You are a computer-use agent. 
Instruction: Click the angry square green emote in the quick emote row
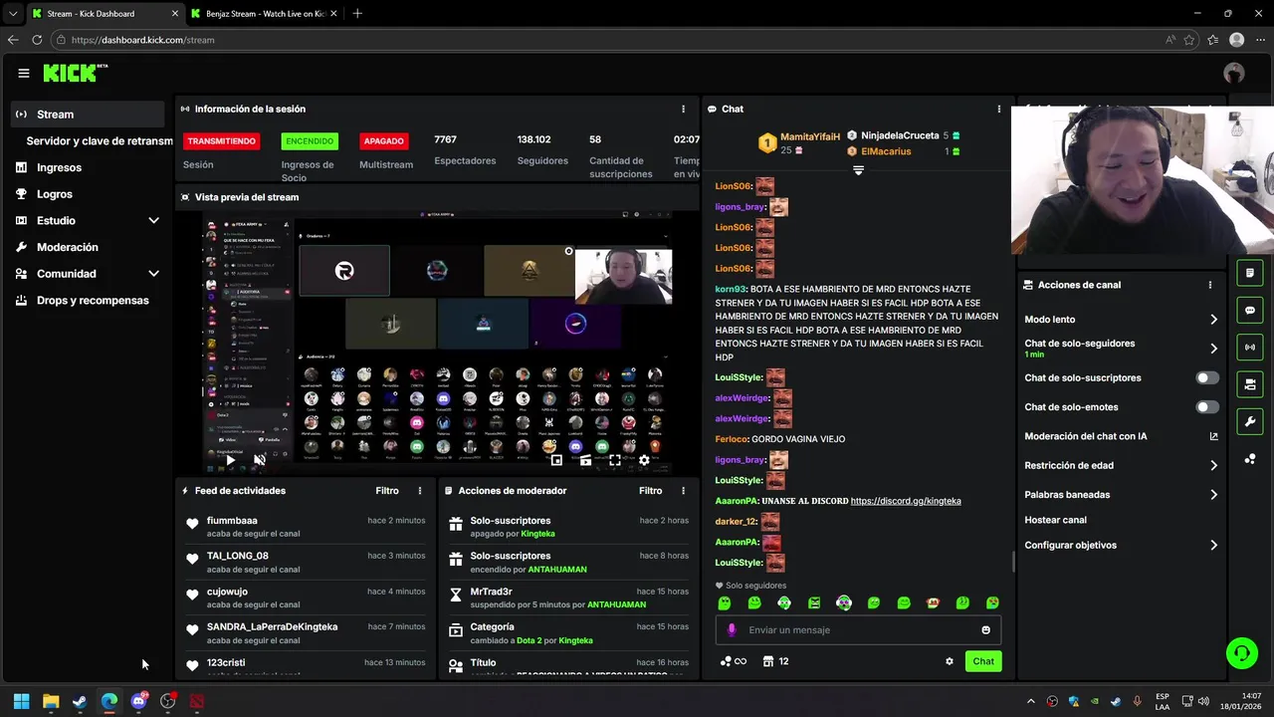pyautogui.click(x=814, y=603)
